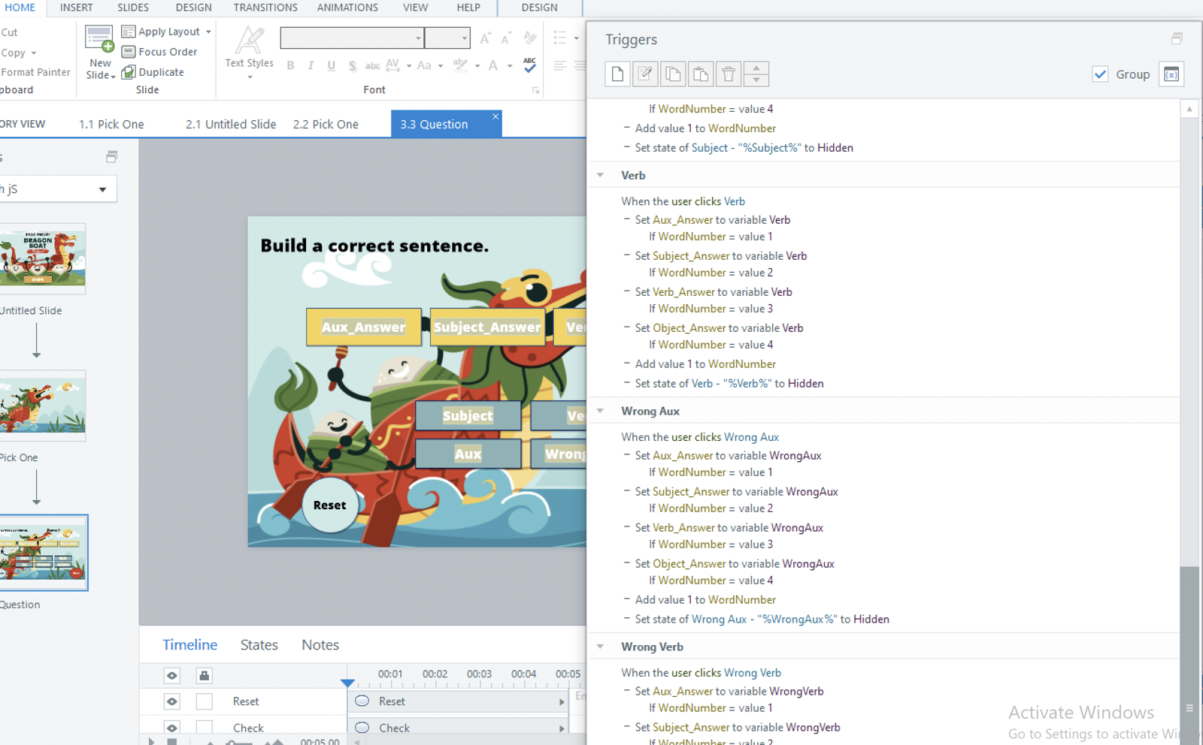Undock the scenes panel on left

pos(111,157)
